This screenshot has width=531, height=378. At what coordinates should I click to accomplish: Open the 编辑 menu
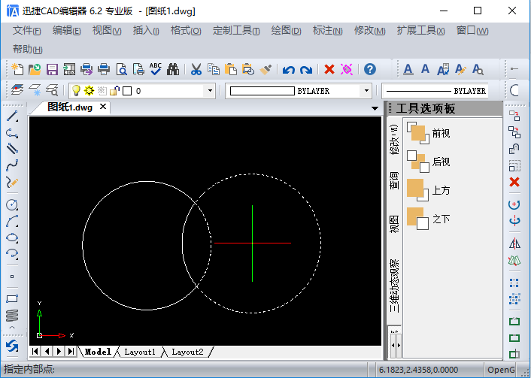pyautogui.click(x=66, y=31)
